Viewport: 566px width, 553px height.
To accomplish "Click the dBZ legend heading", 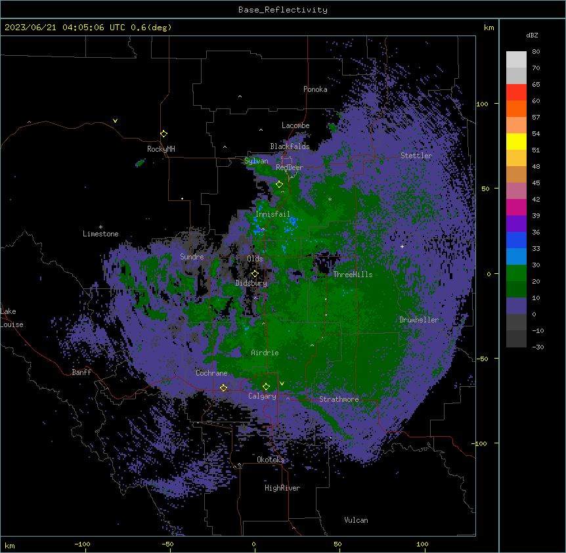I will click(532, 35).
